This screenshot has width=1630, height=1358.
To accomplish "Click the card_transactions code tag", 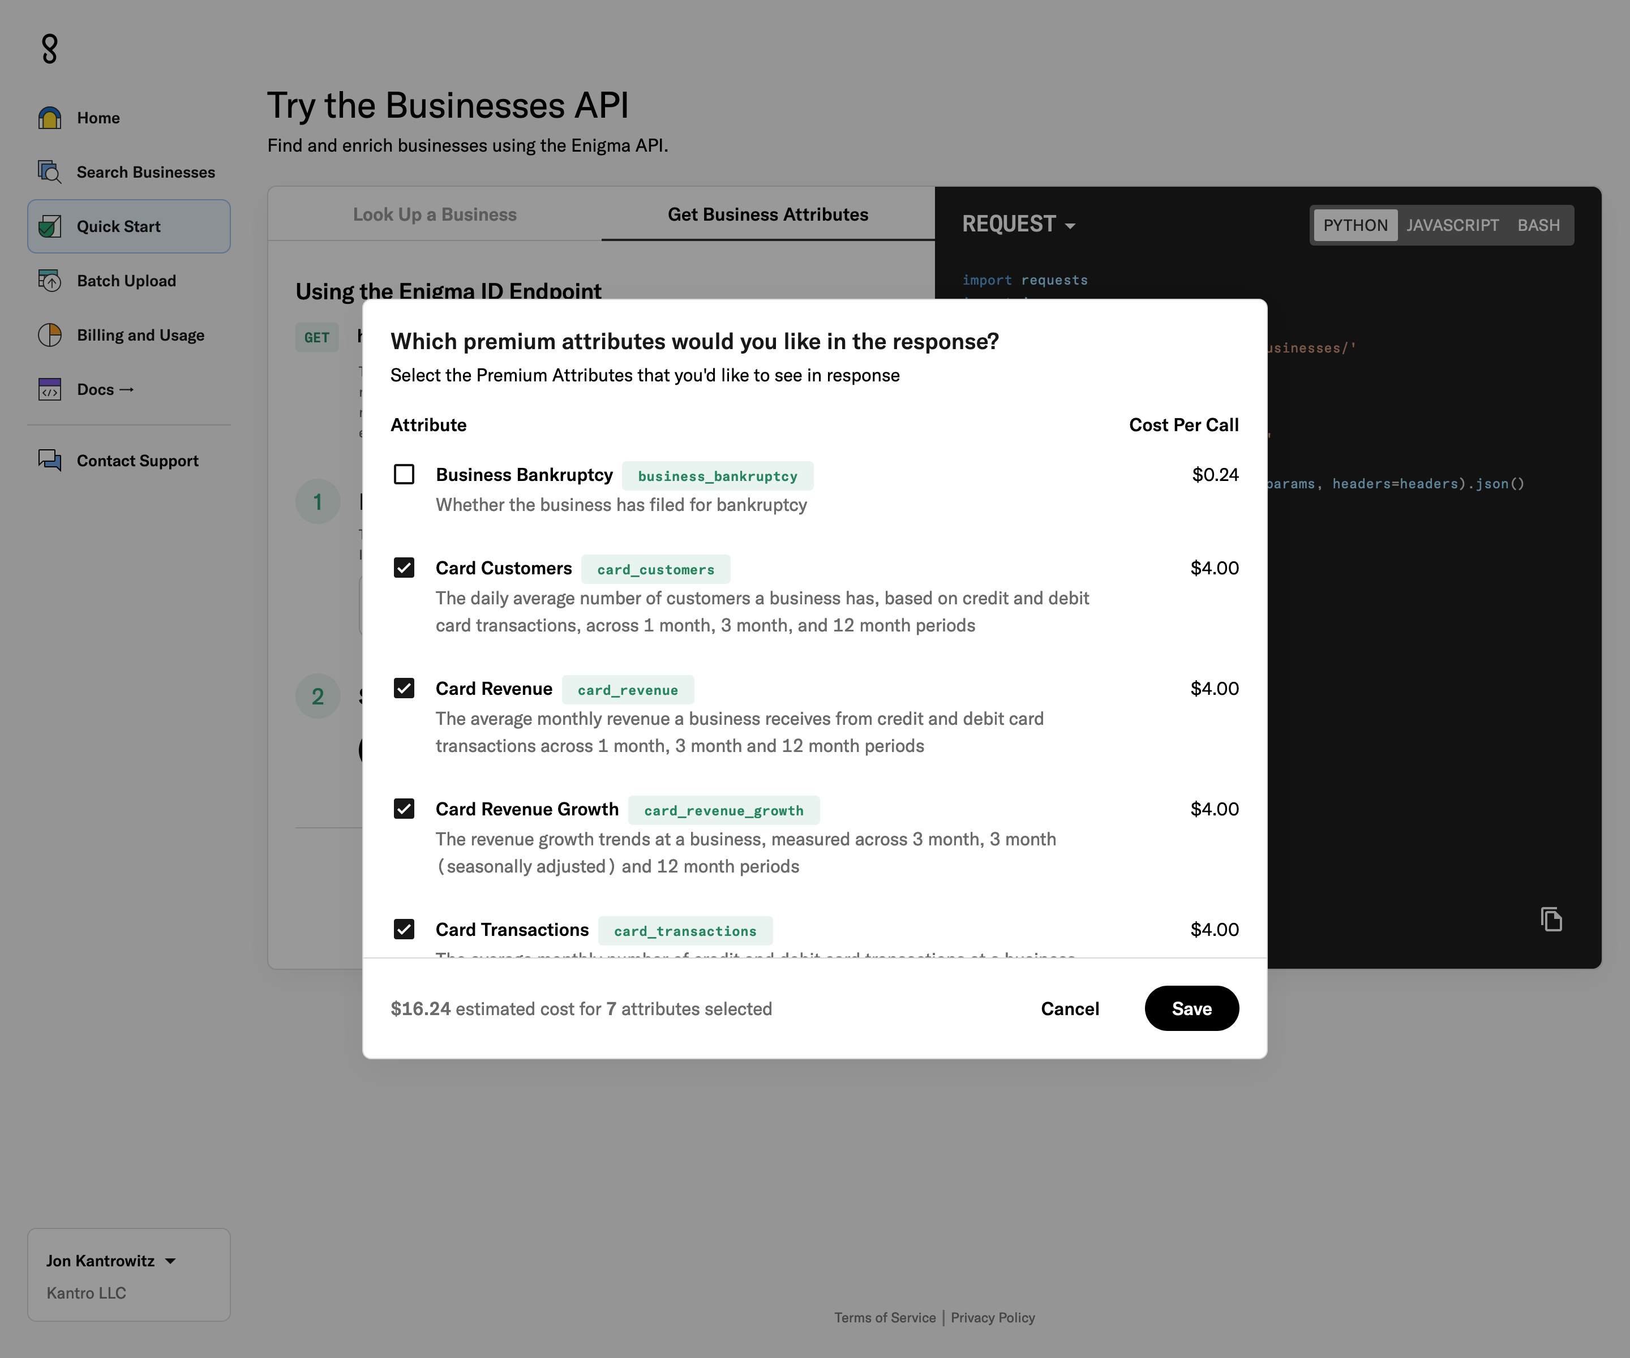I will pyautogui.click(x=685, y=930).
